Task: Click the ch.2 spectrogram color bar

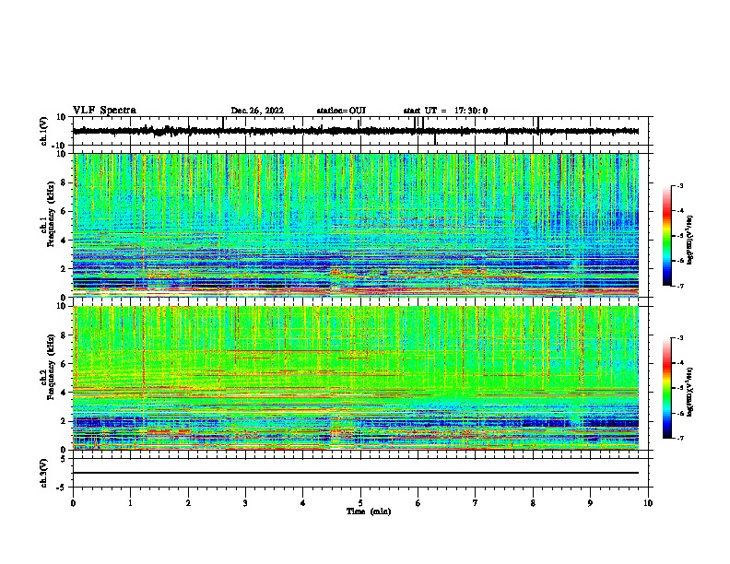Action: pyautogui.click(x=667, y=388)
